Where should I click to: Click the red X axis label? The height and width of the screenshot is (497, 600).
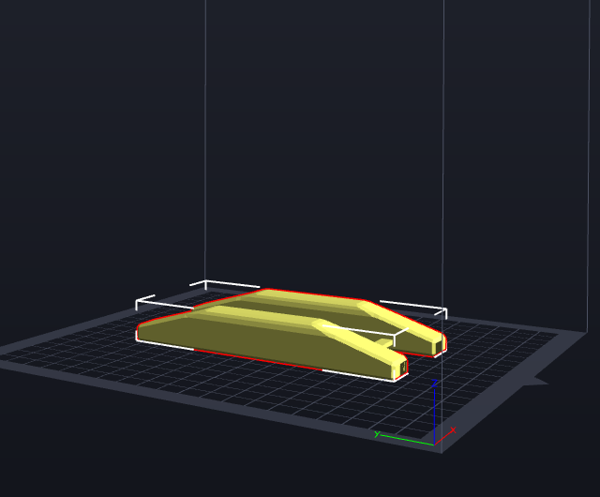(x=454, y=430)
